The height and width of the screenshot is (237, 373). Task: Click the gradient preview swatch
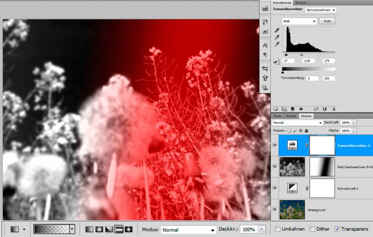pyautogui.click(x=52, y=229)
